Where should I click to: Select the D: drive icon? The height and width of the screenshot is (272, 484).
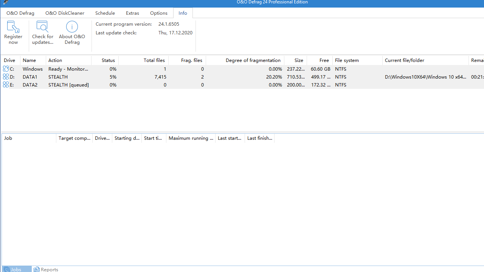click(x=6, y=77)
